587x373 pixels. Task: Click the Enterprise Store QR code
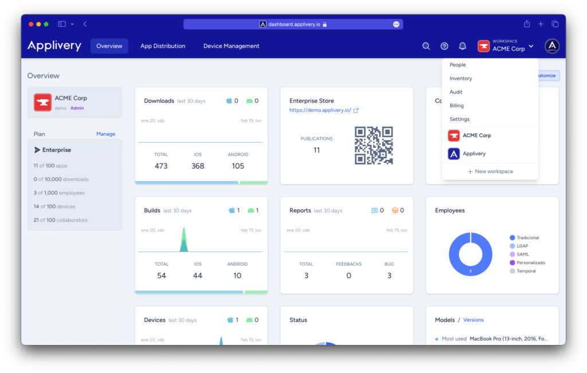pyautogui.click(x=374, y=146)
